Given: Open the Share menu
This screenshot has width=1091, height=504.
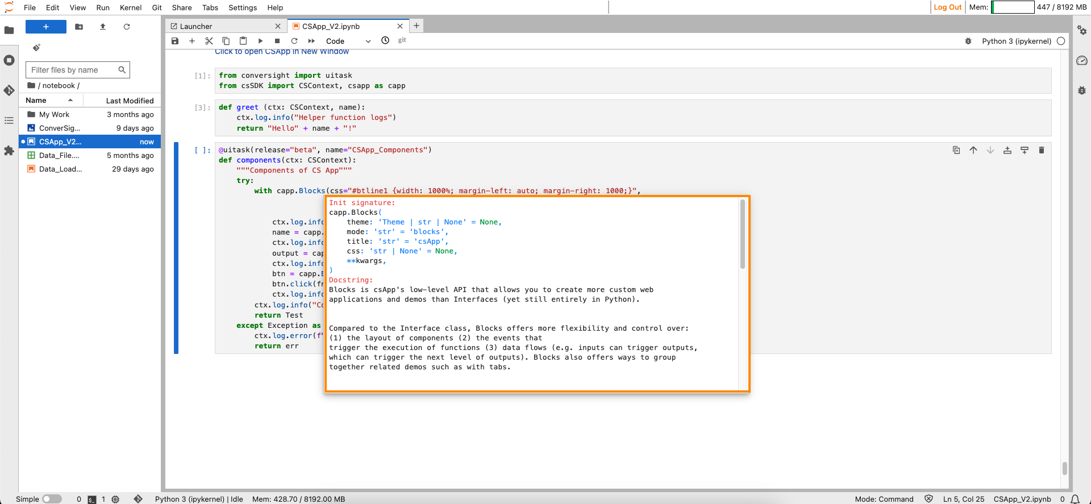Looking at the screenshot, I should (182, 7).
